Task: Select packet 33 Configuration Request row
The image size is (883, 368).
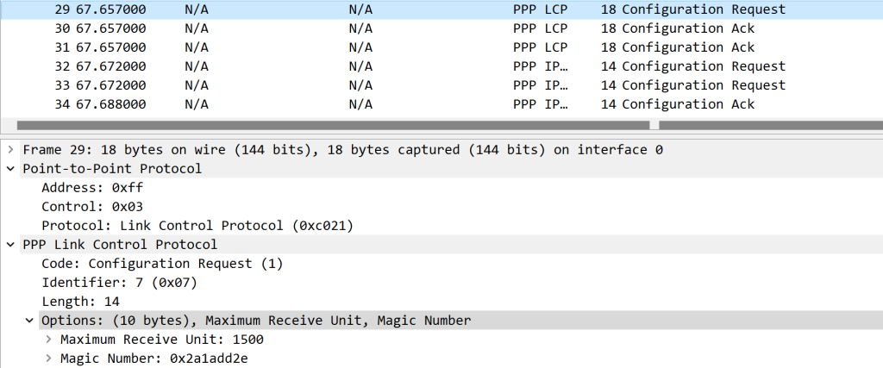Action: 431,85
